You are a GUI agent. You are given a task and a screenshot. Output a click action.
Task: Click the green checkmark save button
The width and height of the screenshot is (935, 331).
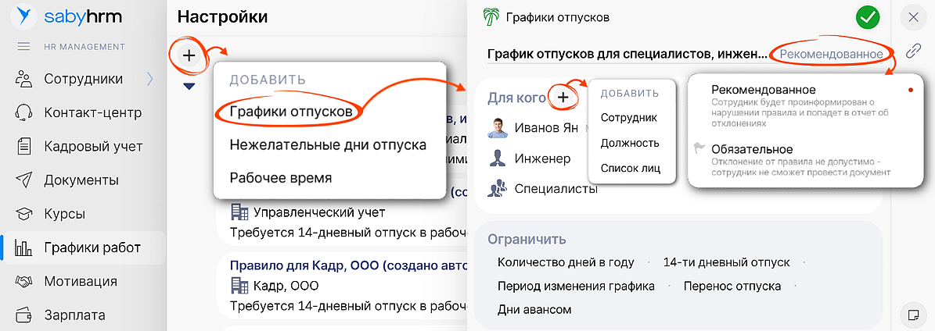[868, 16]
